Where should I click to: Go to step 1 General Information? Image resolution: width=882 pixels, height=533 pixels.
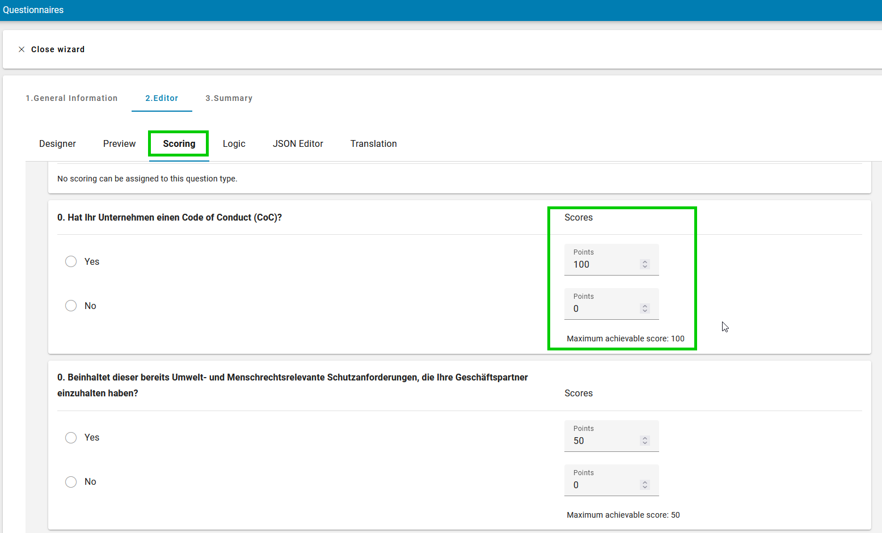click(71, 98)
